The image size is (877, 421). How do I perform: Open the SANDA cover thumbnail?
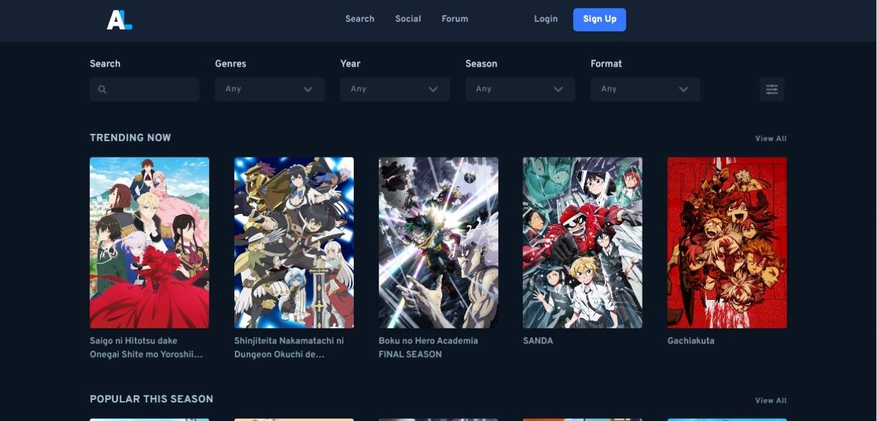pyautogui.click(x=582, y=242)
